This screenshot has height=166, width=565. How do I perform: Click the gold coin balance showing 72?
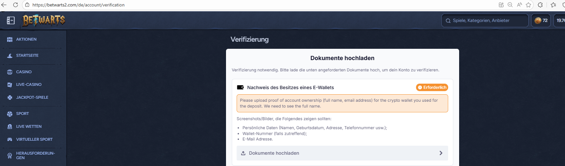[x=541, y=21]
